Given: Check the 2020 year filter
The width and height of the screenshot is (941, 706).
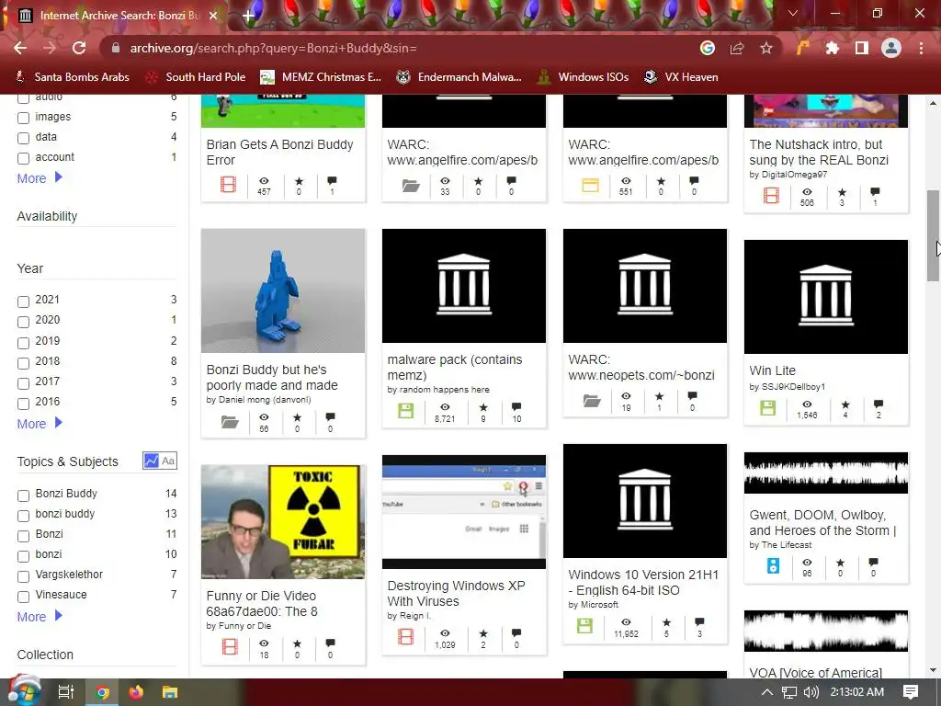Looking at the screenshot, I should 23,322.
